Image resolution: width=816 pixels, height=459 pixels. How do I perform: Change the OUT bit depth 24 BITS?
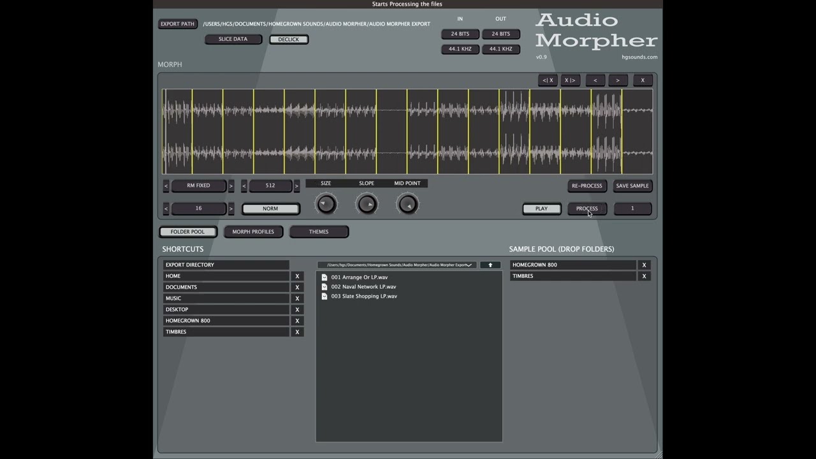click(x=500, y=34)
